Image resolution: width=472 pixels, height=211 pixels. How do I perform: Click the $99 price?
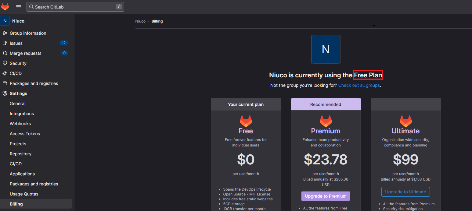pyautogui.click(x=405, y=159)
